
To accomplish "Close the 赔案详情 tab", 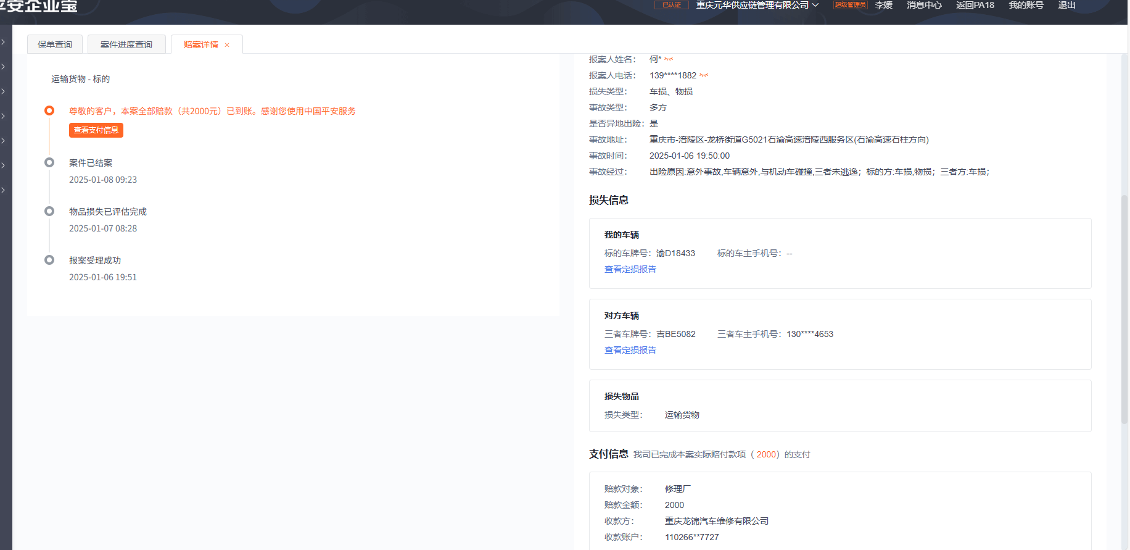I will click(227, 45).
